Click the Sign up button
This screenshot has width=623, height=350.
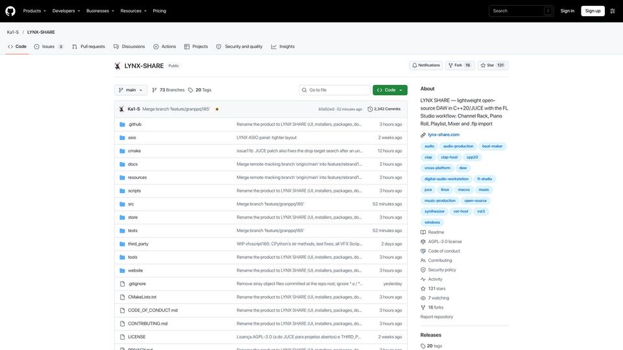tap(592, 11)
